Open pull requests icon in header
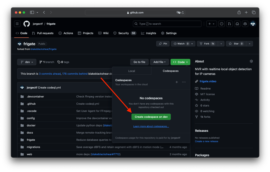270x172 pixels. click(x=229, y=24)
